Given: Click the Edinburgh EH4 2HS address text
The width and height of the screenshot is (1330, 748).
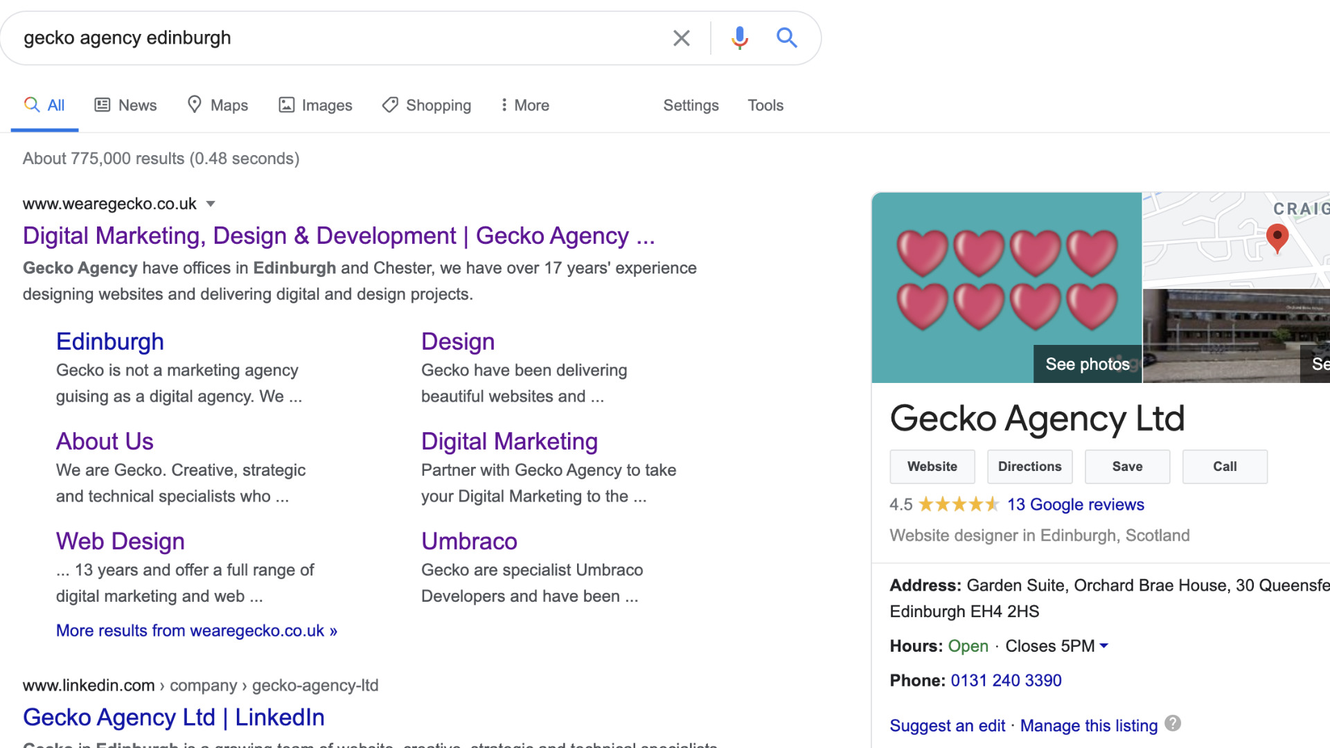Looking at the screenshot, I should [x=964, y=612].
